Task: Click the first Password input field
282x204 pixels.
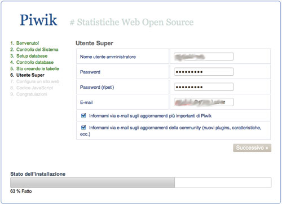Action: tap(204, 72)
